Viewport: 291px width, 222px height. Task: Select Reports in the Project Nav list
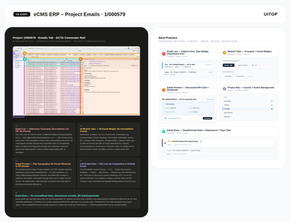pyautogui.click(x=249, y=117)
